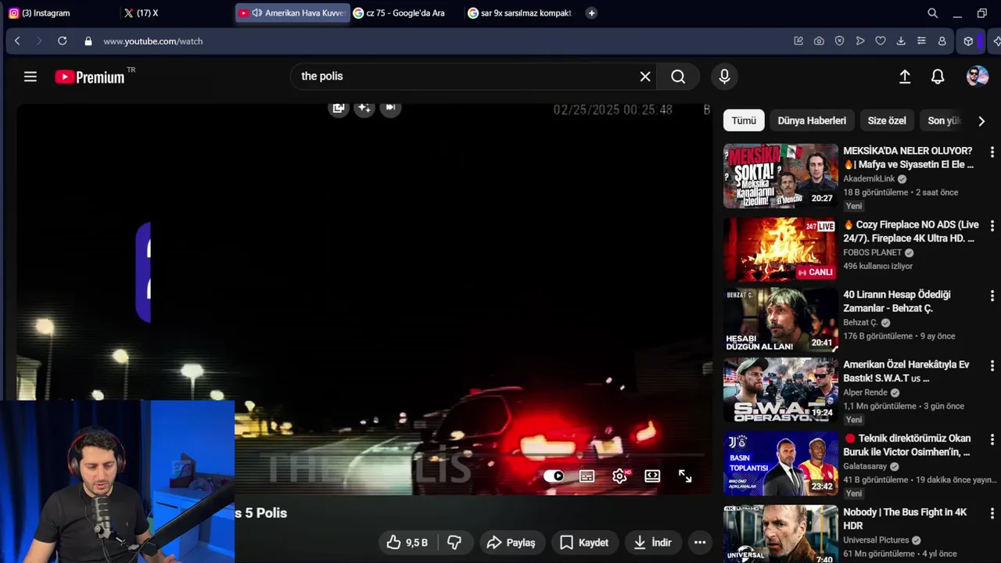
Task: Open ad blocker shield icon
Action: 839,41
